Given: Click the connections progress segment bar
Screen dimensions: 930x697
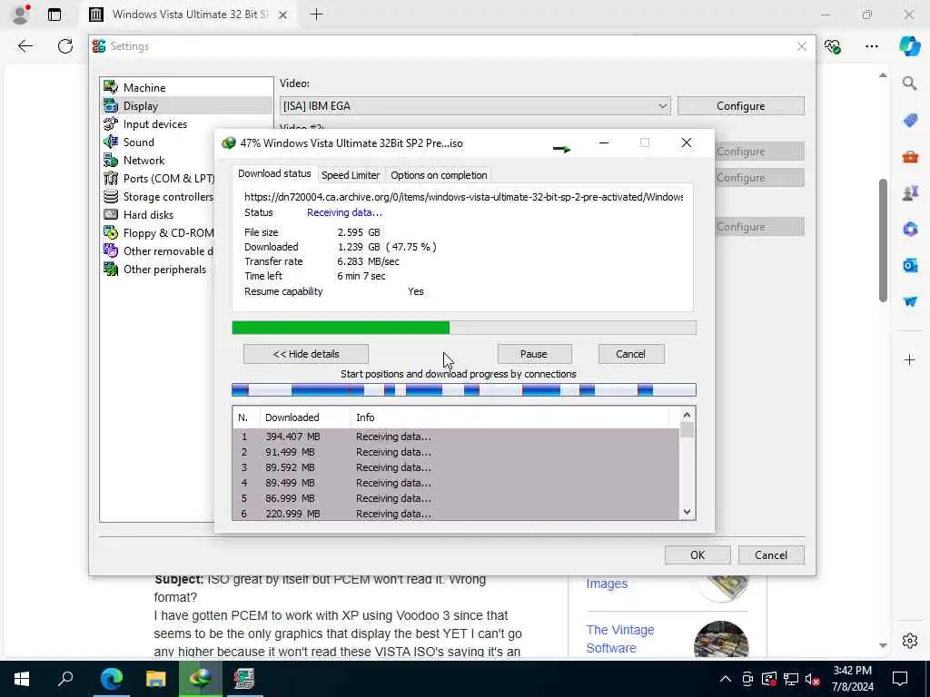Looking at the screenshot, I should (464, 389).
